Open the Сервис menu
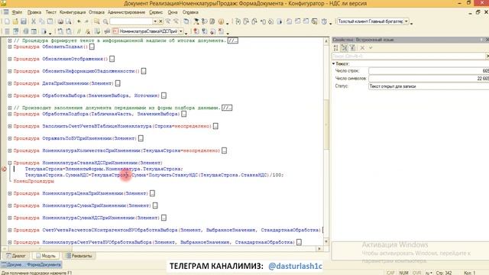This screenshot has width=489, height=275. tap(156, 12)
